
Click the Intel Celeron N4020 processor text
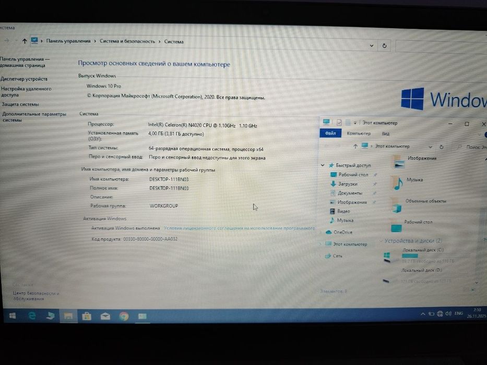pyautogui.click(x=202, y=125)
